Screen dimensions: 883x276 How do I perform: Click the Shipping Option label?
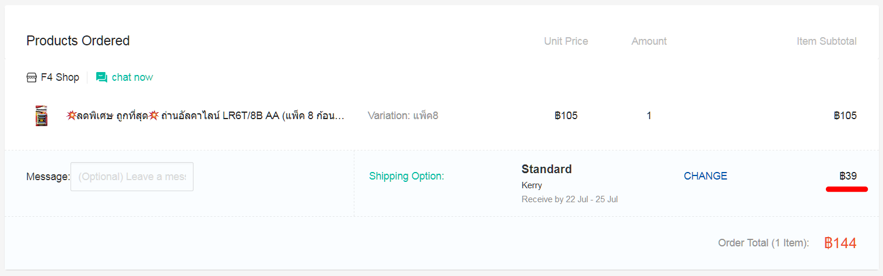point(406,176)
